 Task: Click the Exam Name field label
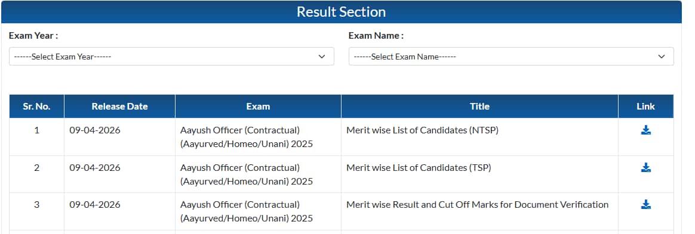coord(376,35)
